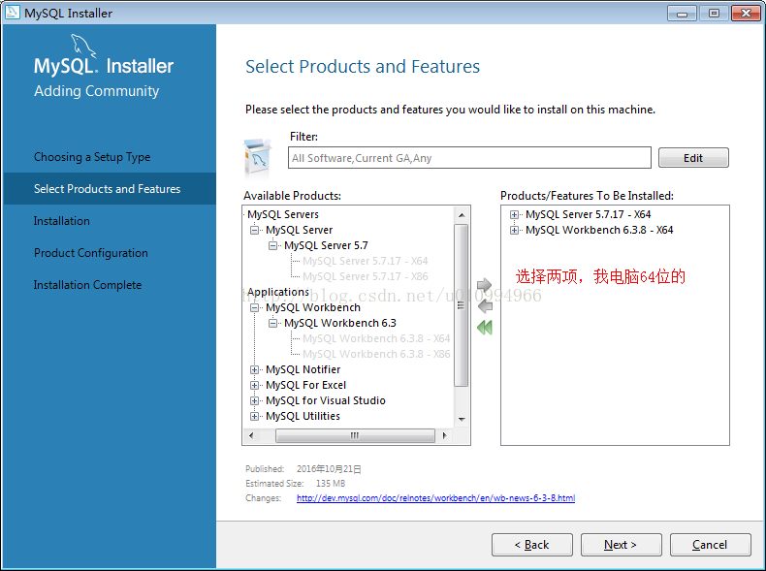Image resolution: width=766 pixels, height=571 pixels.
Task: Open the Workbench release notes link
Action: click(435, 497)
